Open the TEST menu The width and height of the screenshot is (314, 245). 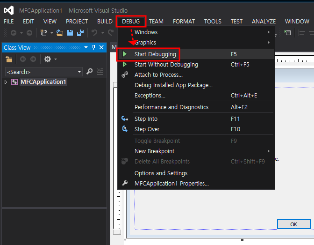coord(236,21)
